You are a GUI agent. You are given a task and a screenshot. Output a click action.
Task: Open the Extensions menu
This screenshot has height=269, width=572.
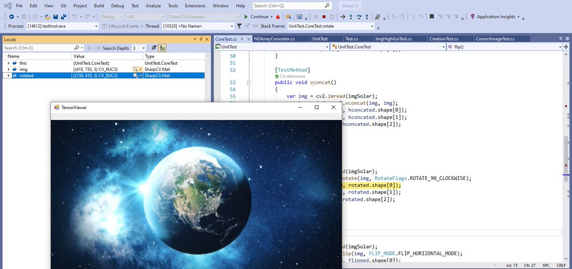pos(194,6)
